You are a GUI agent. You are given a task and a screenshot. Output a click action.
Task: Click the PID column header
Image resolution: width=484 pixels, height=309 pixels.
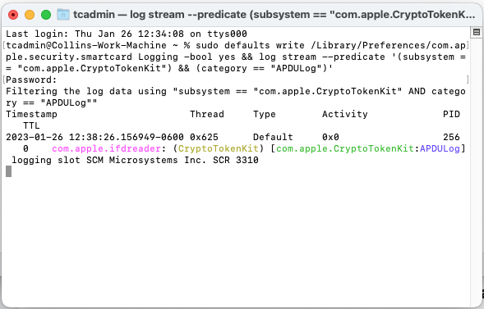[x=451, y=114]
